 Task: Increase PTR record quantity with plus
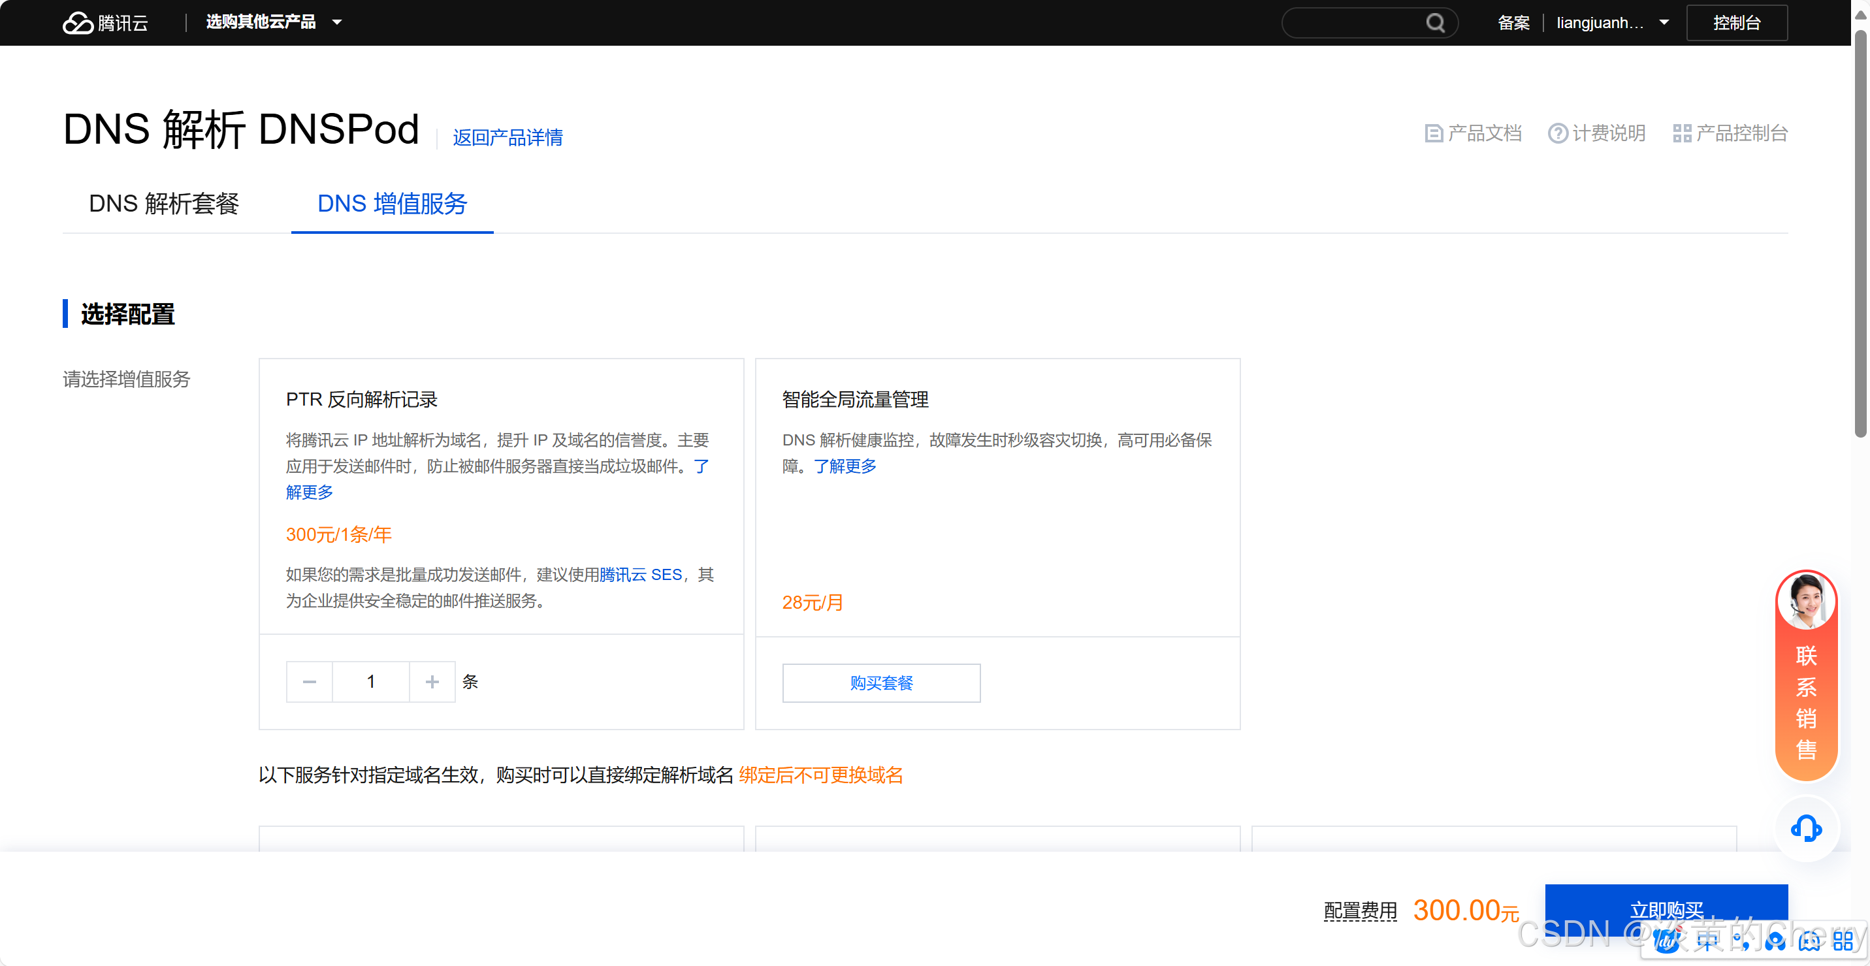coord(432,681)
